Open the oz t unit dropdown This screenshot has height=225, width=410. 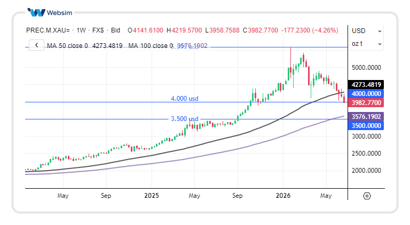pyautogui.click(x=367, y=44)
